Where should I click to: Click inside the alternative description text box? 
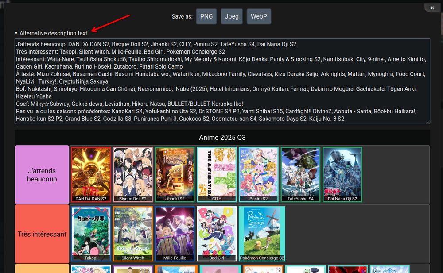pos(222,81)
